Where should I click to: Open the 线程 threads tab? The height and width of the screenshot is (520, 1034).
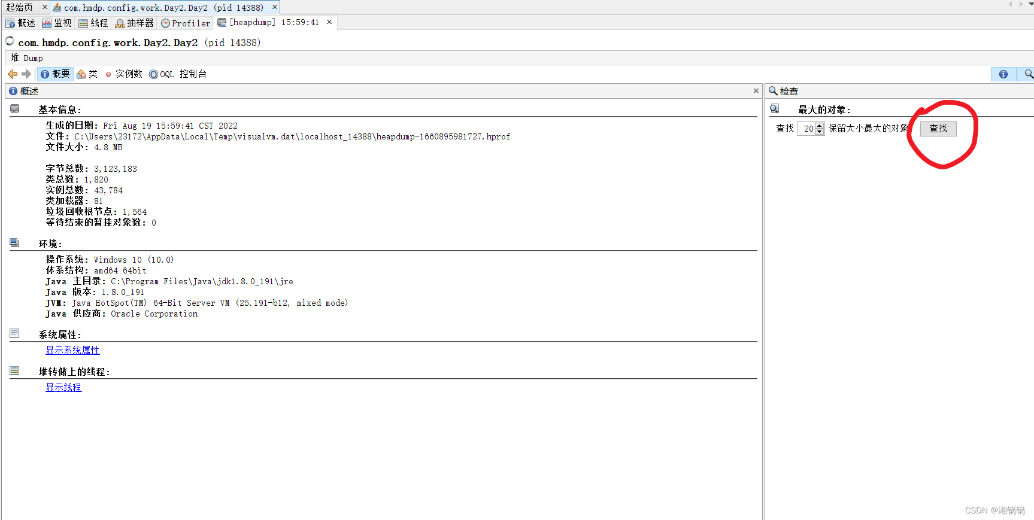(x=93, y=23)
